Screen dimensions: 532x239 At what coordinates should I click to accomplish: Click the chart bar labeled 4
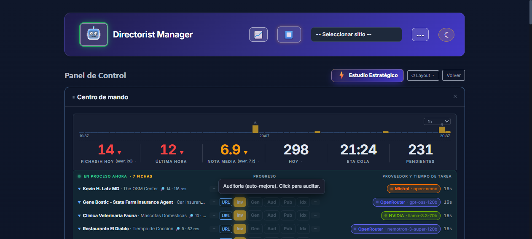[x=442, y=130]
